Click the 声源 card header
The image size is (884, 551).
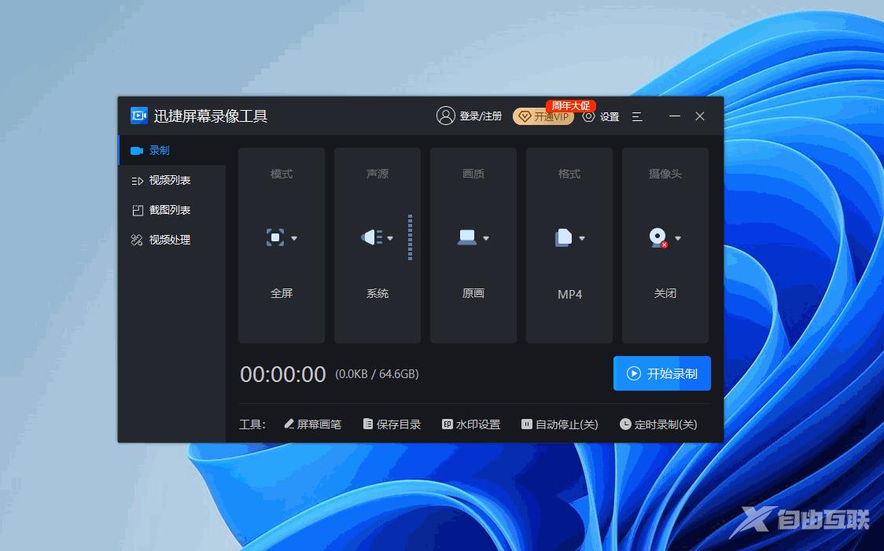click(x=378, y=174)
